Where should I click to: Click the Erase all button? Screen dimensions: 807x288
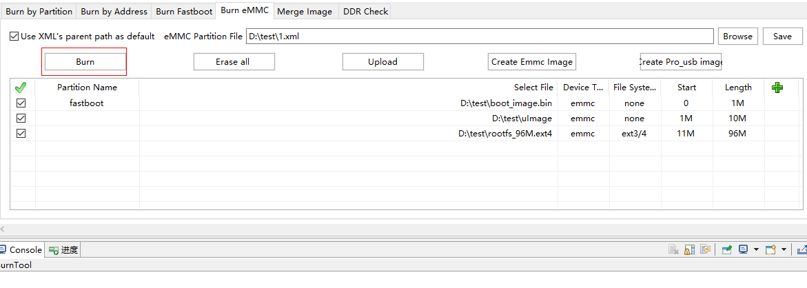234,62
